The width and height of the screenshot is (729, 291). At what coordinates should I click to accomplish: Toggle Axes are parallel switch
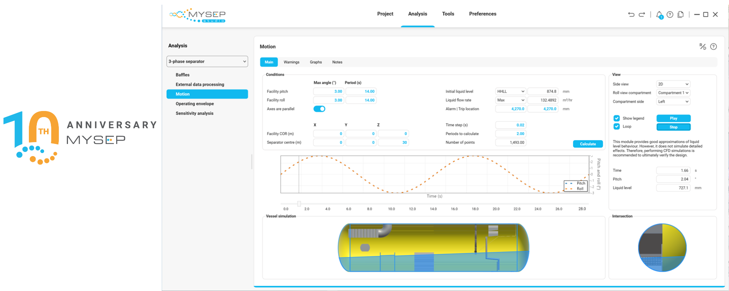[x=319, y=109]
